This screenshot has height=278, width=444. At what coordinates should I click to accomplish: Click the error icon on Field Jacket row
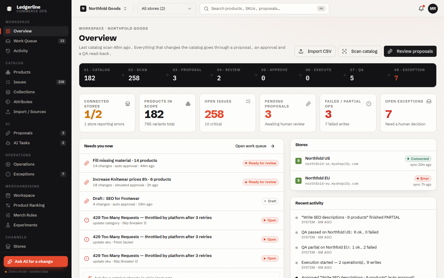tap(87, 239)
